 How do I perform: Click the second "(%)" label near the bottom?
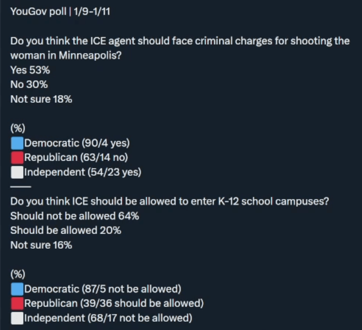pos(18,274)
